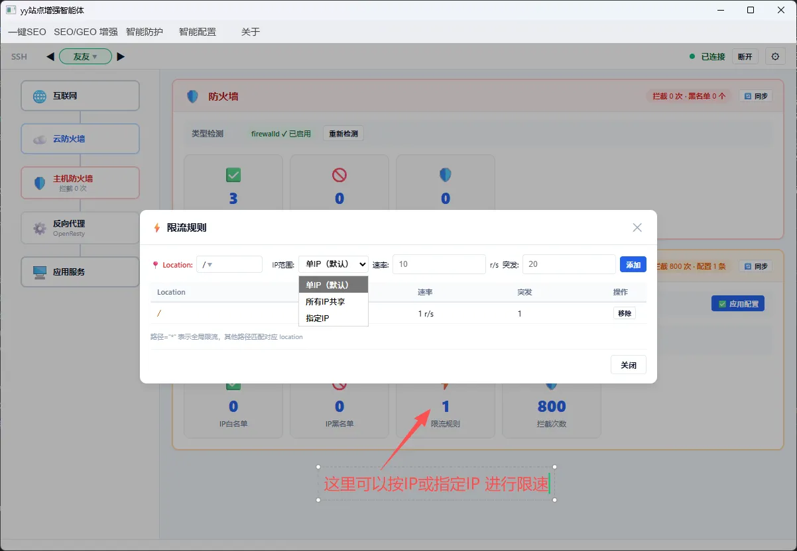The width and height of the screenshot is (797, 551).
Task: Click the 1 r/s rate cell
Action: tap(426, 314)
